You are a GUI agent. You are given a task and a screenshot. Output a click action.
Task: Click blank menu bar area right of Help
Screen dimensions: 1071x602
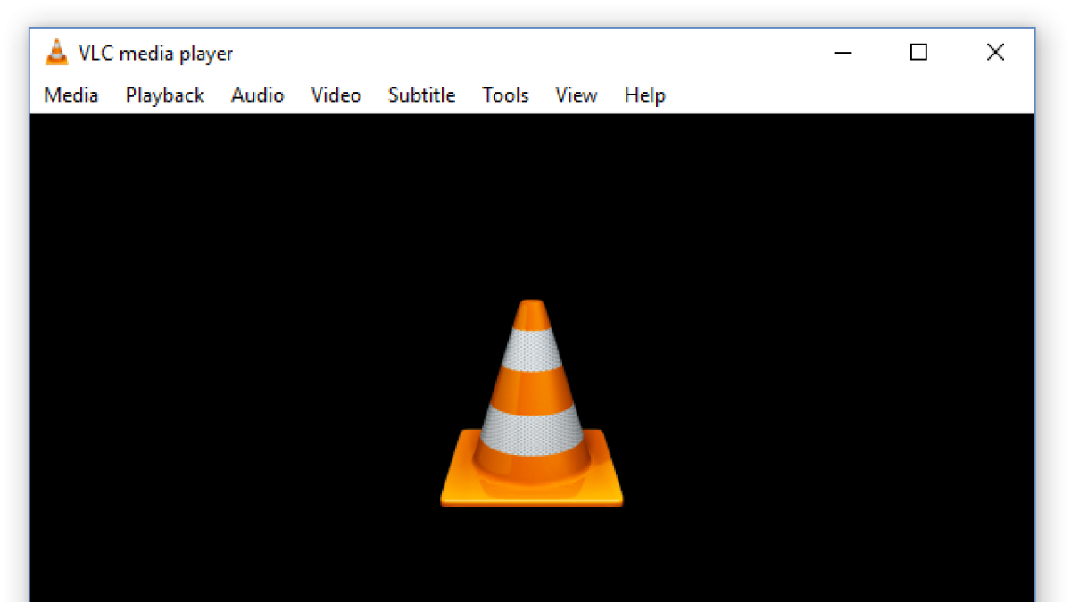(848, 95)
